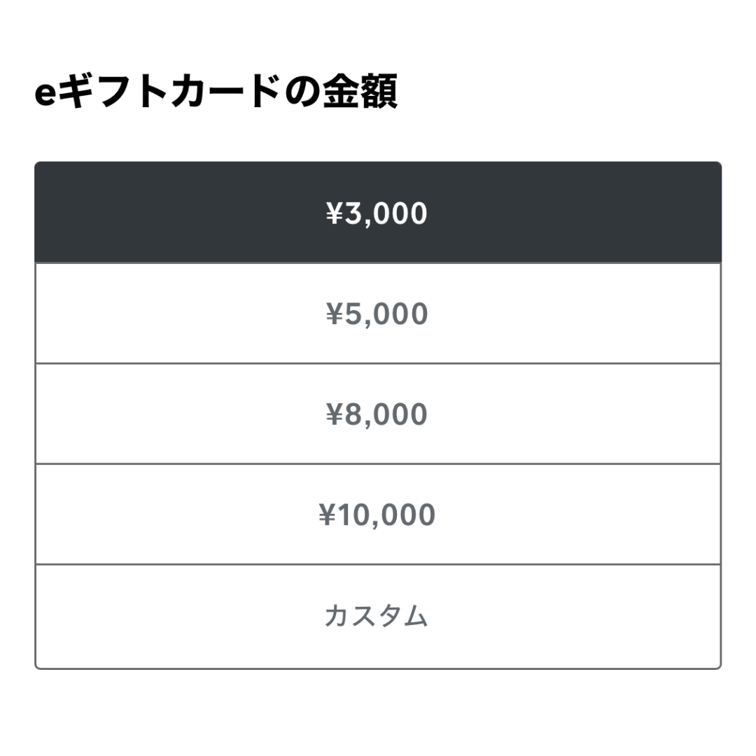Click the ¥8,000 row in the list
Viewport: 756px width, 756px height.
click(378, 414)
